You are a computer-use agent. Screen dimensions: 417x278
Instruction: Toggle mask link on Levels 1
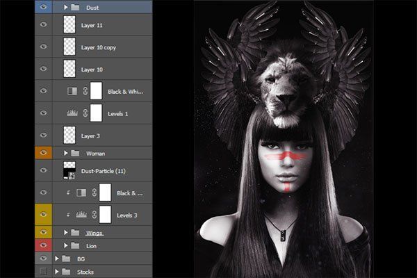[x=85, y=113]
